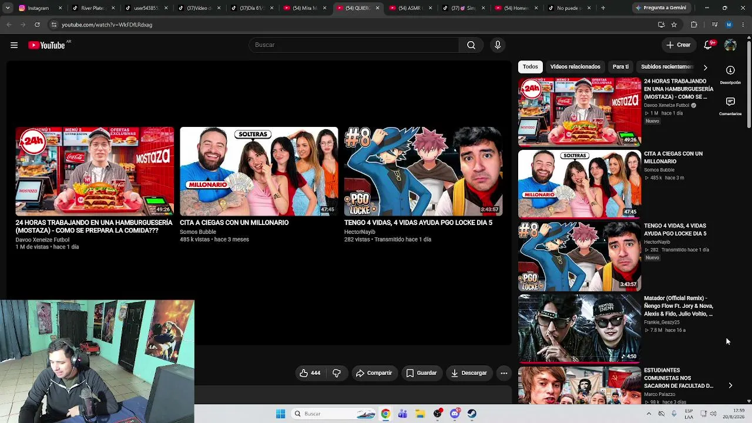The height and width of the screenshot is (423, 752).
Task: Reload the page in Chrome
Action: click(x=37, y=25)
